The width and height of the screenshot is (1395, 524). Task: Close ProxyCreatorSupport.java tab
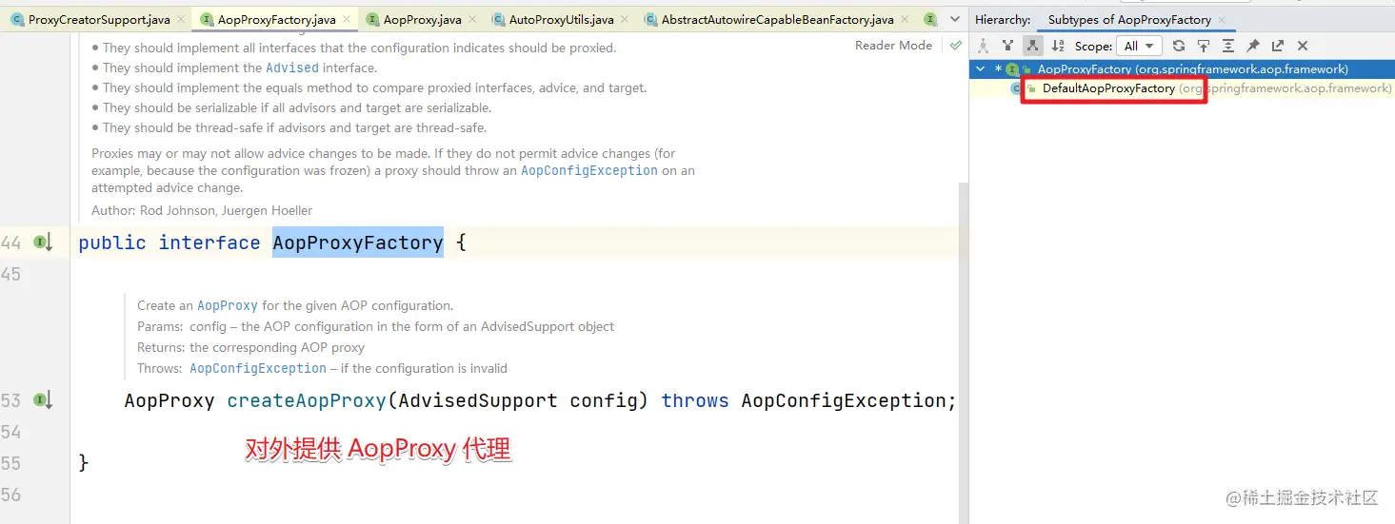[180, 19]
